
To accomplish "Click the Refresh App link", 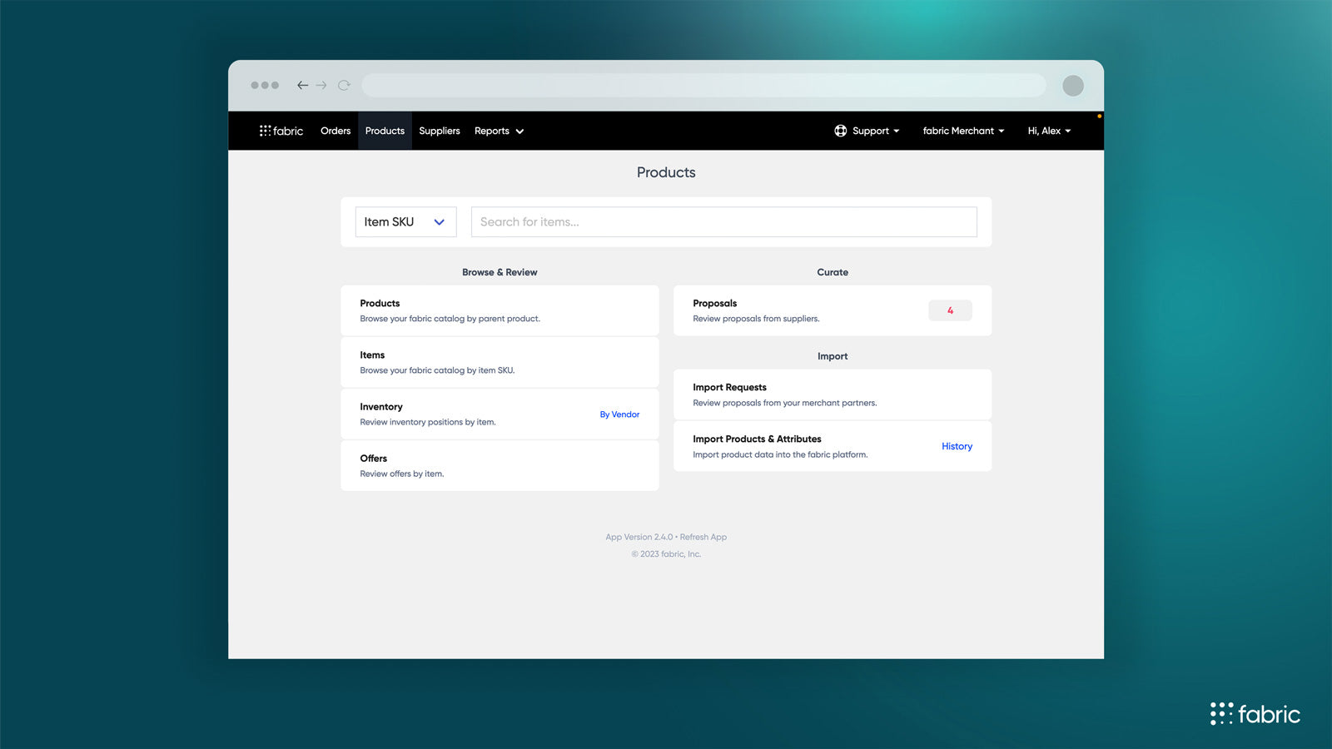I will pos(703,537).
